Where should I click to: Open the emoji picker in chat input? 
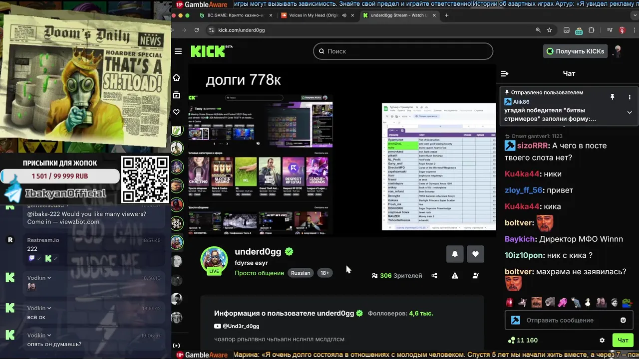pos(623,320)
